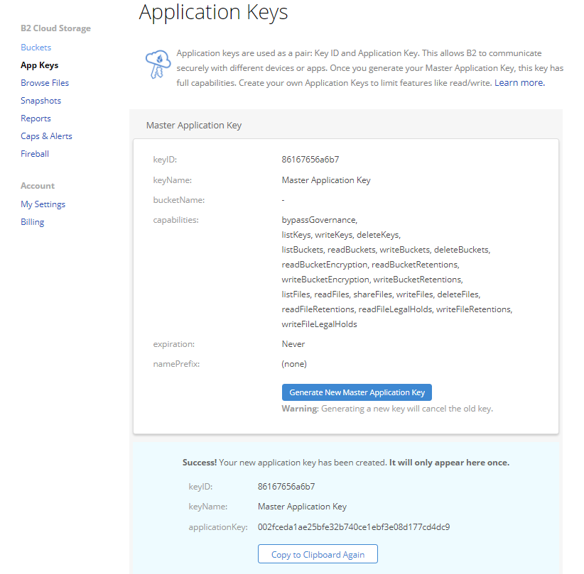Click Copy to Clipboard Again button
The image size is (584, 574).
(x=318, y=554)
